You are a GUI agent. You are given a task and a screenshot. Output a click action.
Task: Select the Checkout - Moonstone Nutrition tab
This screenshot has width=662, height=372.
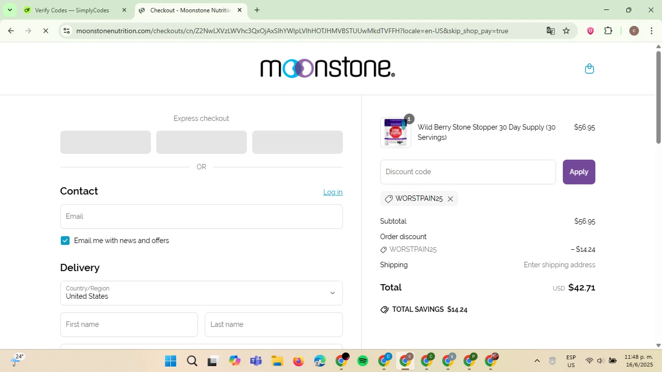pyautogui.click(x=190, y=10)
